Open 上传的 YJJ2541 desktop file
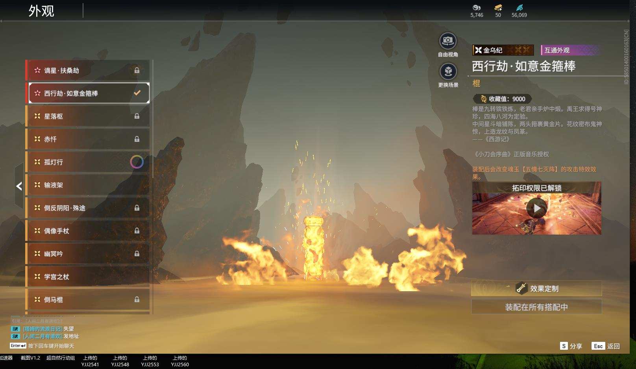 90,361
